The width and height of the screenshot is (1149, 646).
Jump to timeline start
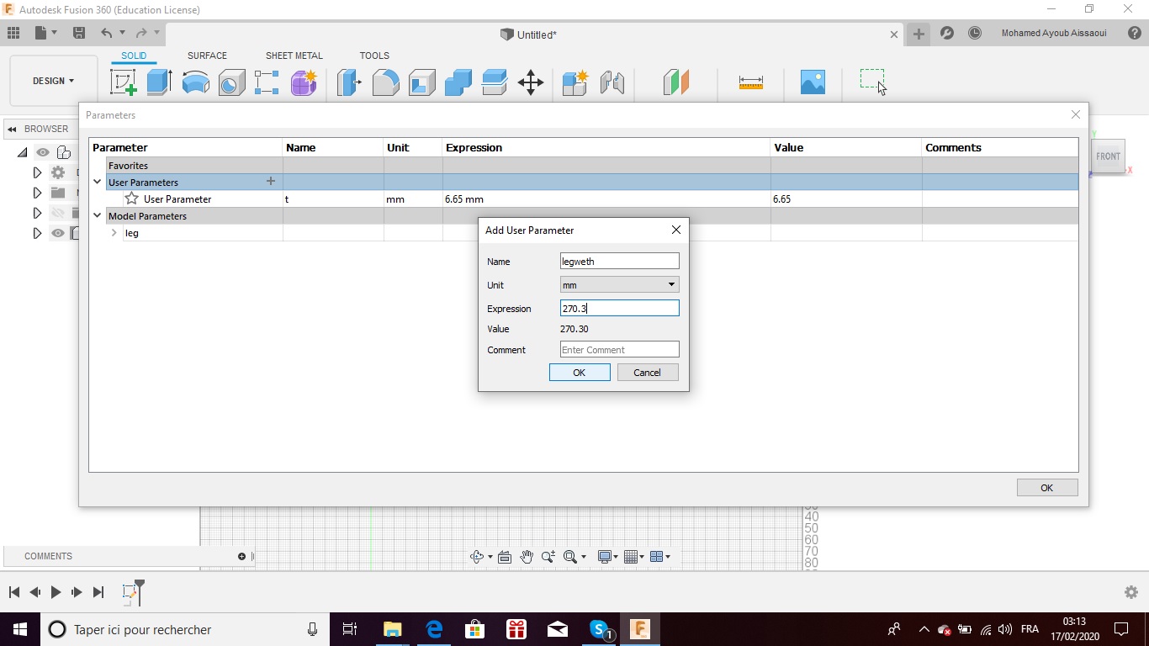tap(13, 592)
